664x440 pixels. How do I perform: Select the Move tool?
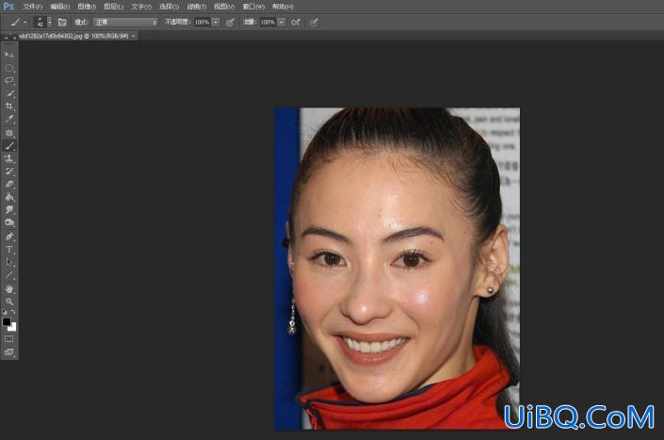(x=9, y=55)
